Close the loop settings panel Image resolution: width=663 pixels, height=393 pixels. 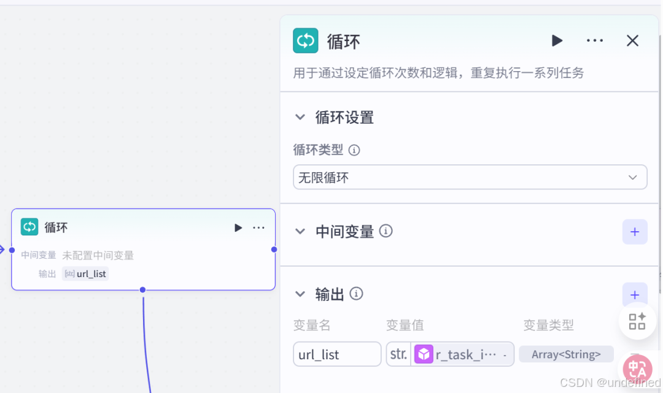(x=632, y=41)
